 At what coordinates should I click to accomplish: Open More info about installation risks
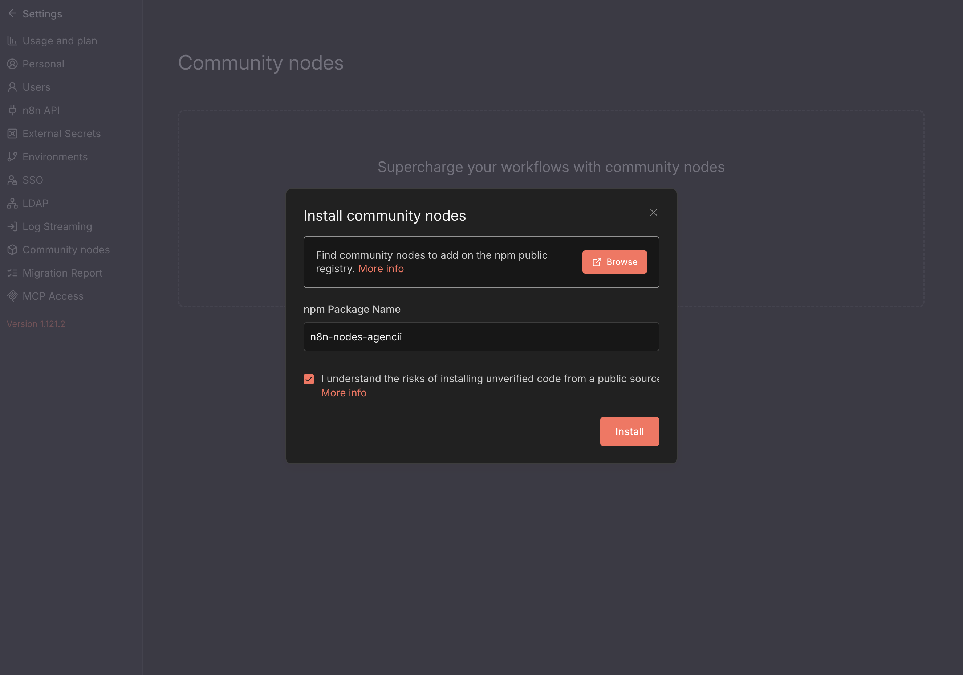tap(344, 392)
